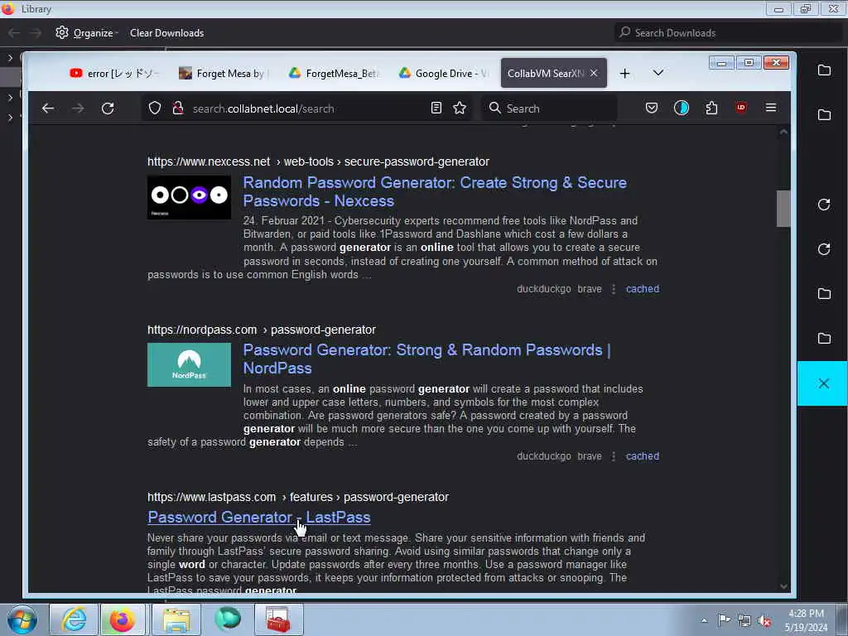Open first download's folder icon in Library
Viewport: 848px width, 636px height.
coord(824,70)
